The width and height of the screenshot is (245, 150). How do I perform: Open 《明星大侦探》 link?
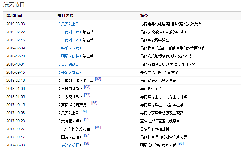(70, 56)
